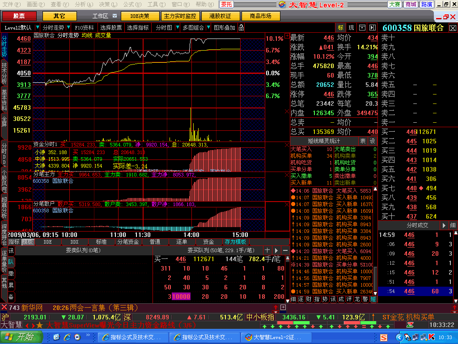Image resolution: width=458 pixels, height=344 pixels.
Task: Expand the 多图组合 dropdown arrow
Action: (x=208, y=27)
